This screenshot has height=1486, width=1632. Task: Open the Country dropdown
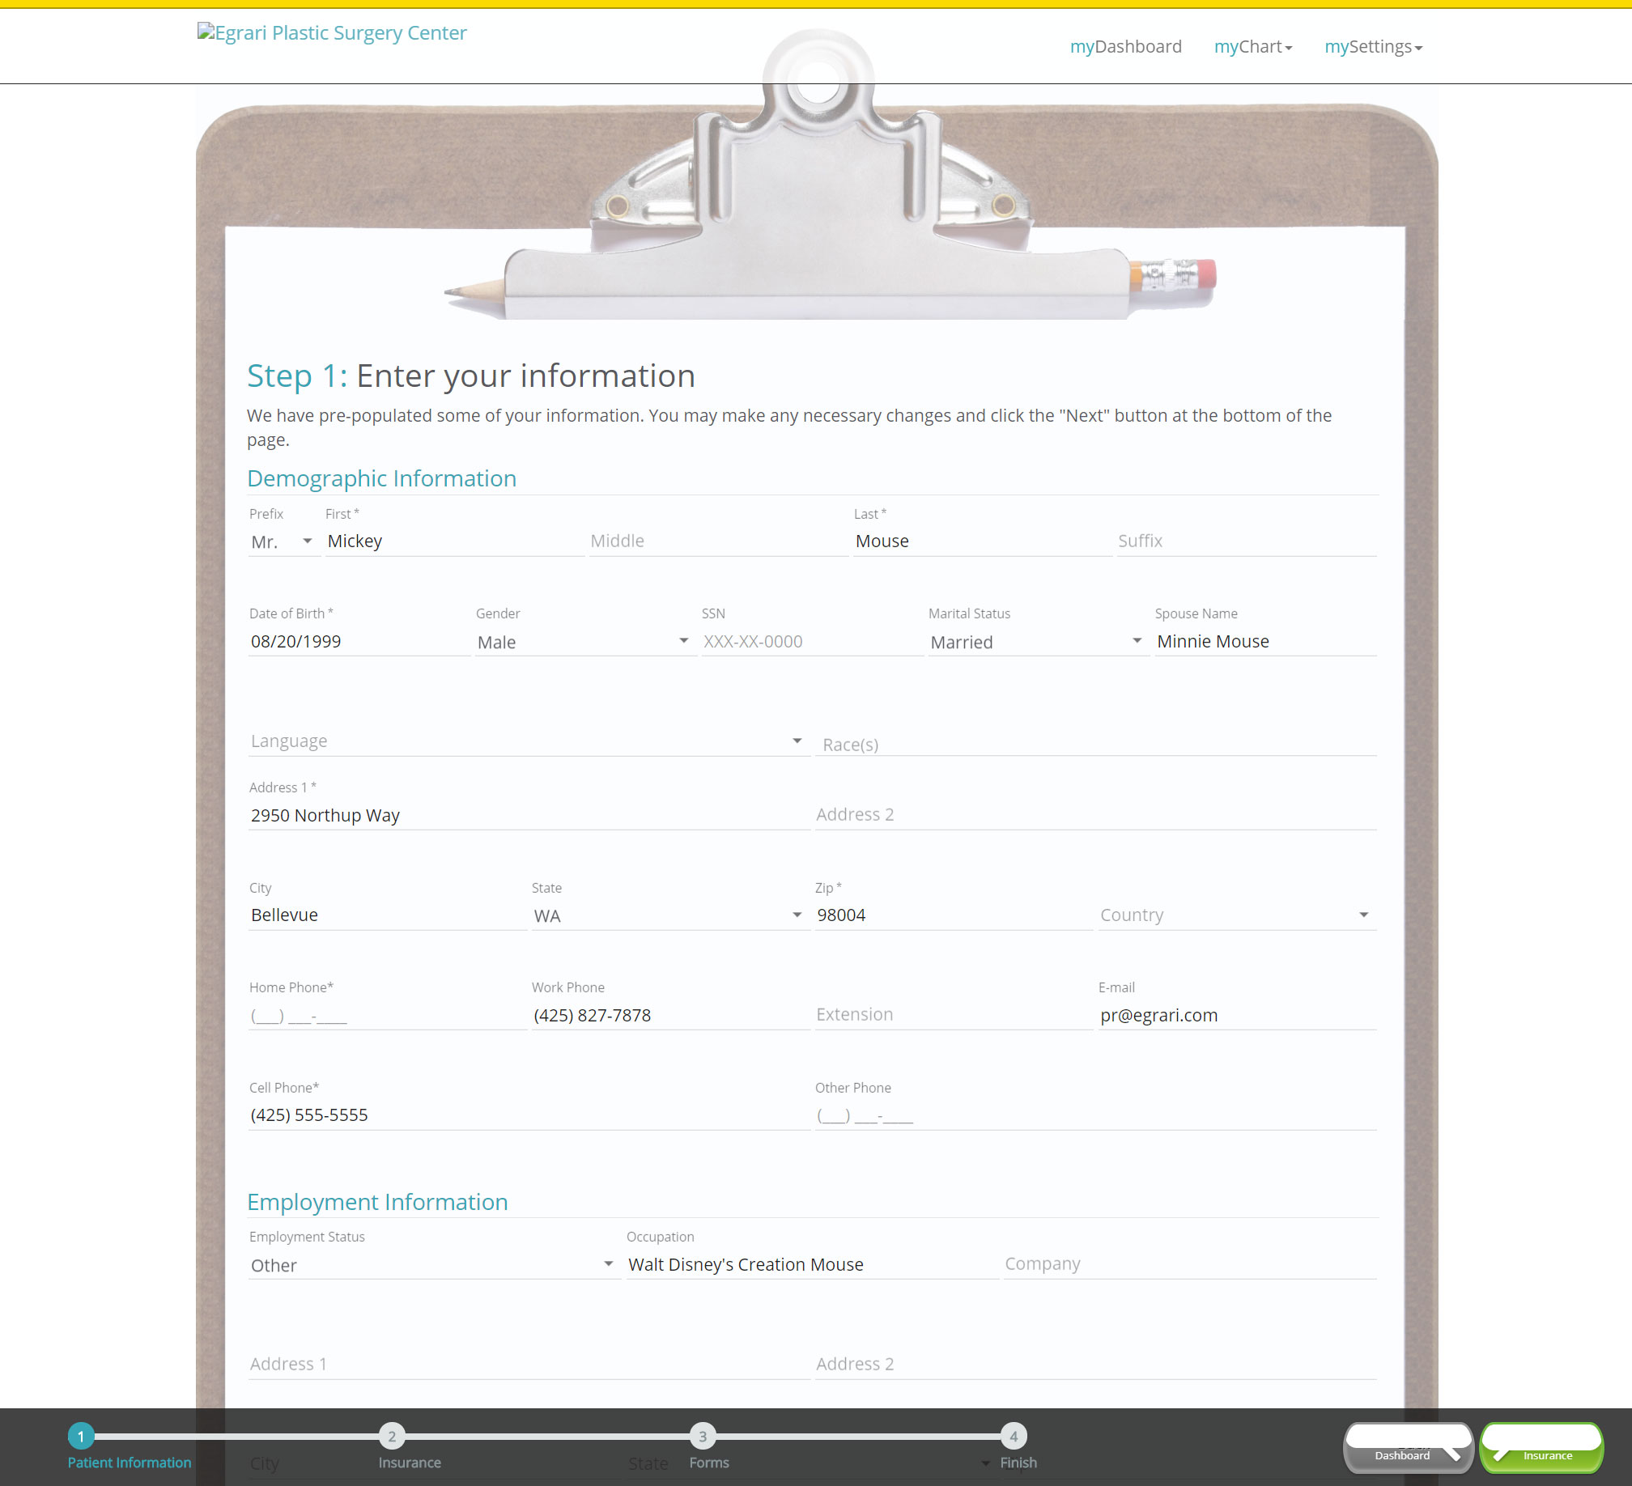[x=1237, y=915]
